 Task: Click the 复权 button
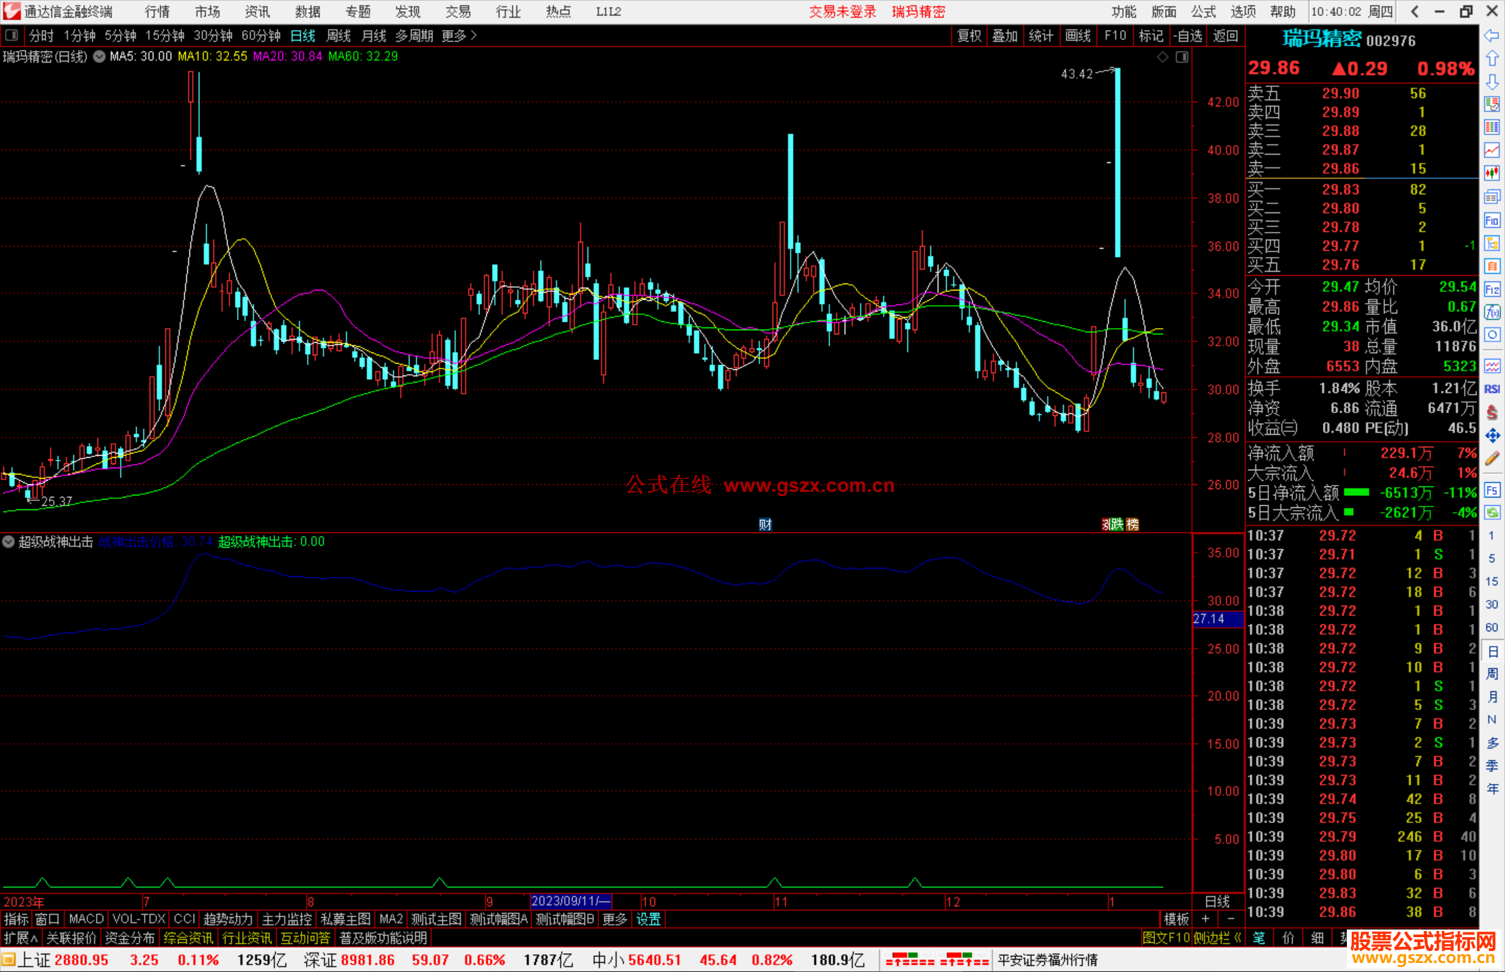[969, 36]
